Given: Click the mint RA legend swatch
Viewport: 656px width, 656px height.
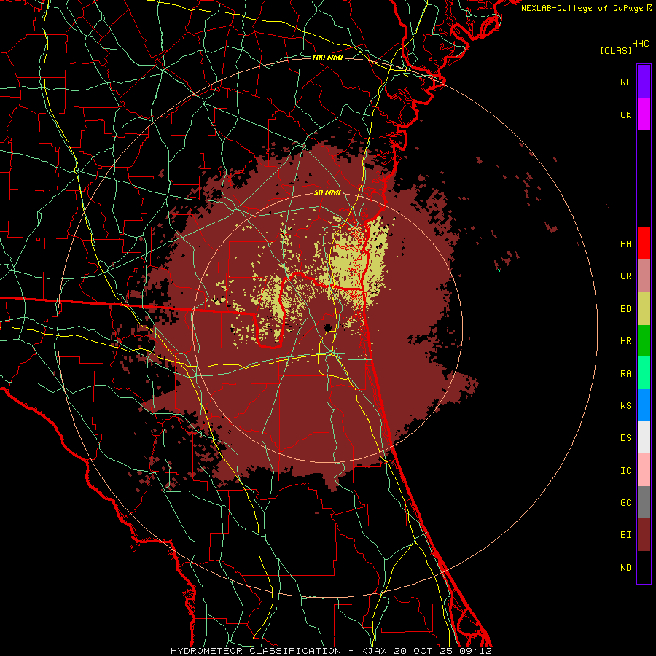Looking at the screenshot, I should coord(644,373).
